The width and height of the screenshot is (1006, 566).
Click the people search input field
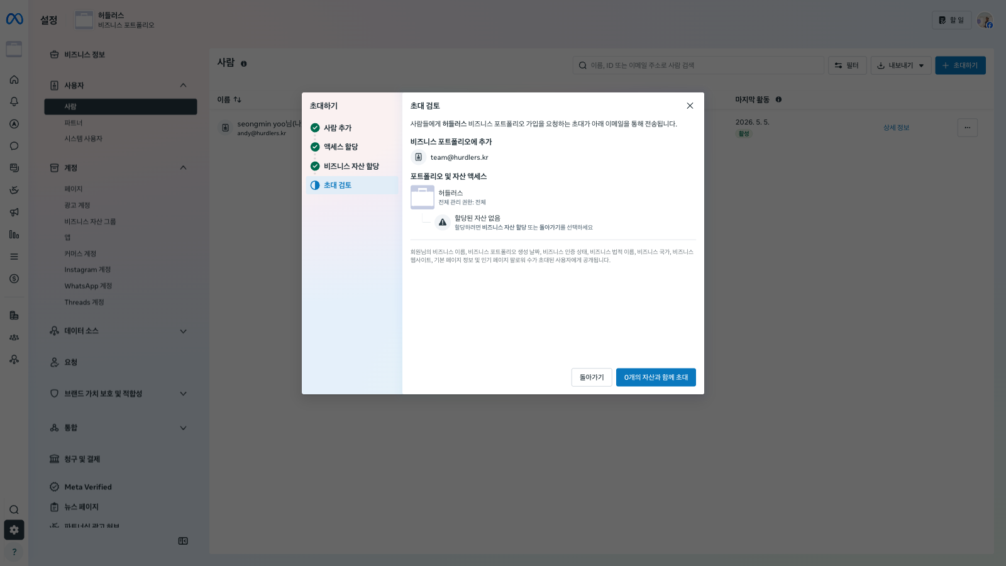tap(698, 65)
